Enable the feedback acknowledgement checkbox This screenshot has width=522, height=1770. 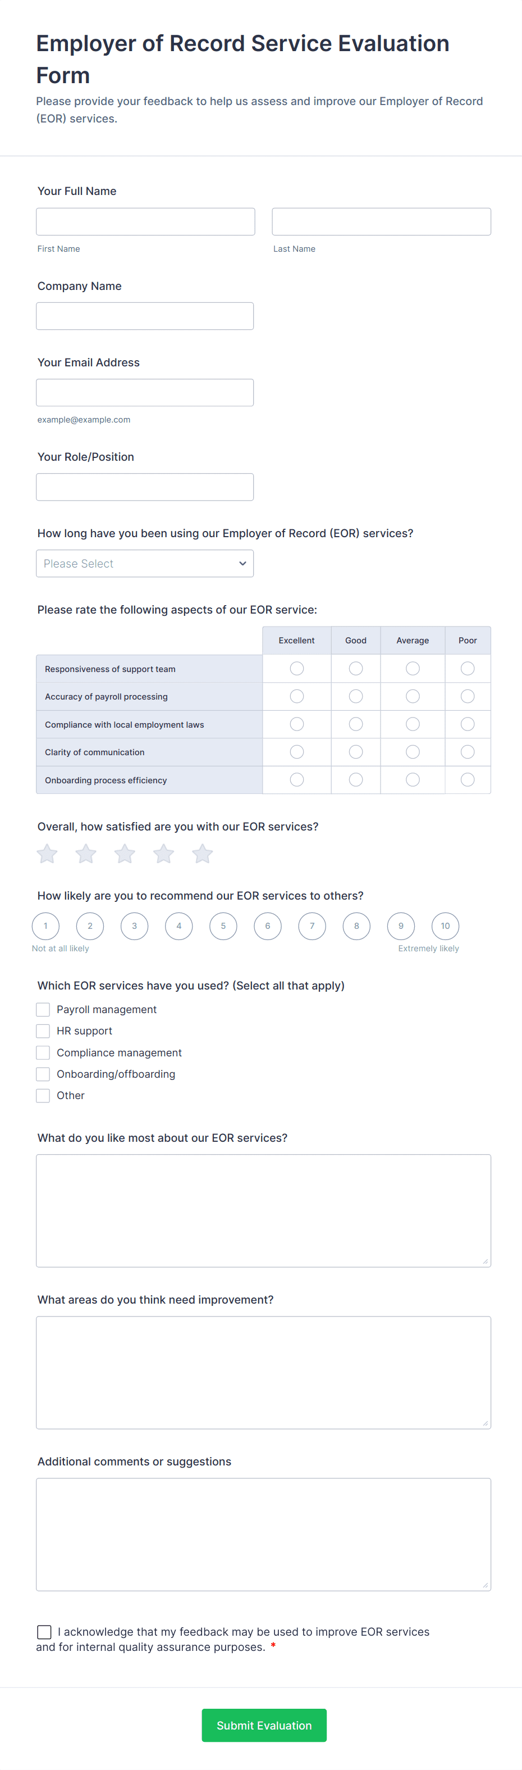(x=44, y=1632)
